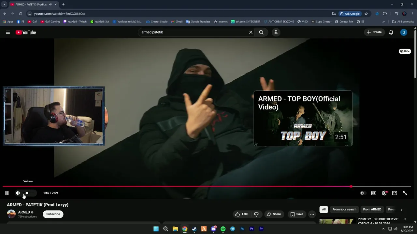Open a new browser tab
Viewport: 417px width, 234px height.
(63, 4)
